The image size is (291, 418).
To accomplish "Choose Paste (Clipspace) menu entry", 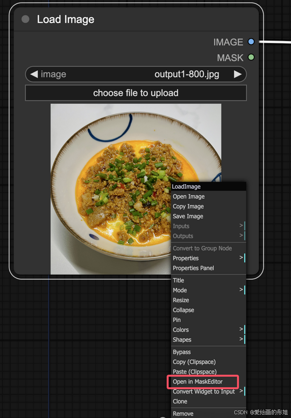I will [208, 372].
